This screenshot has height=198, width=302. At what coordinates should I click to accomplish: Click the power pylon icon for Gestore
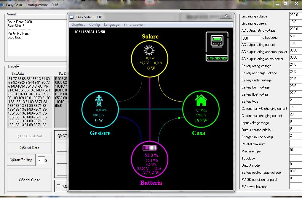point(99,101)
